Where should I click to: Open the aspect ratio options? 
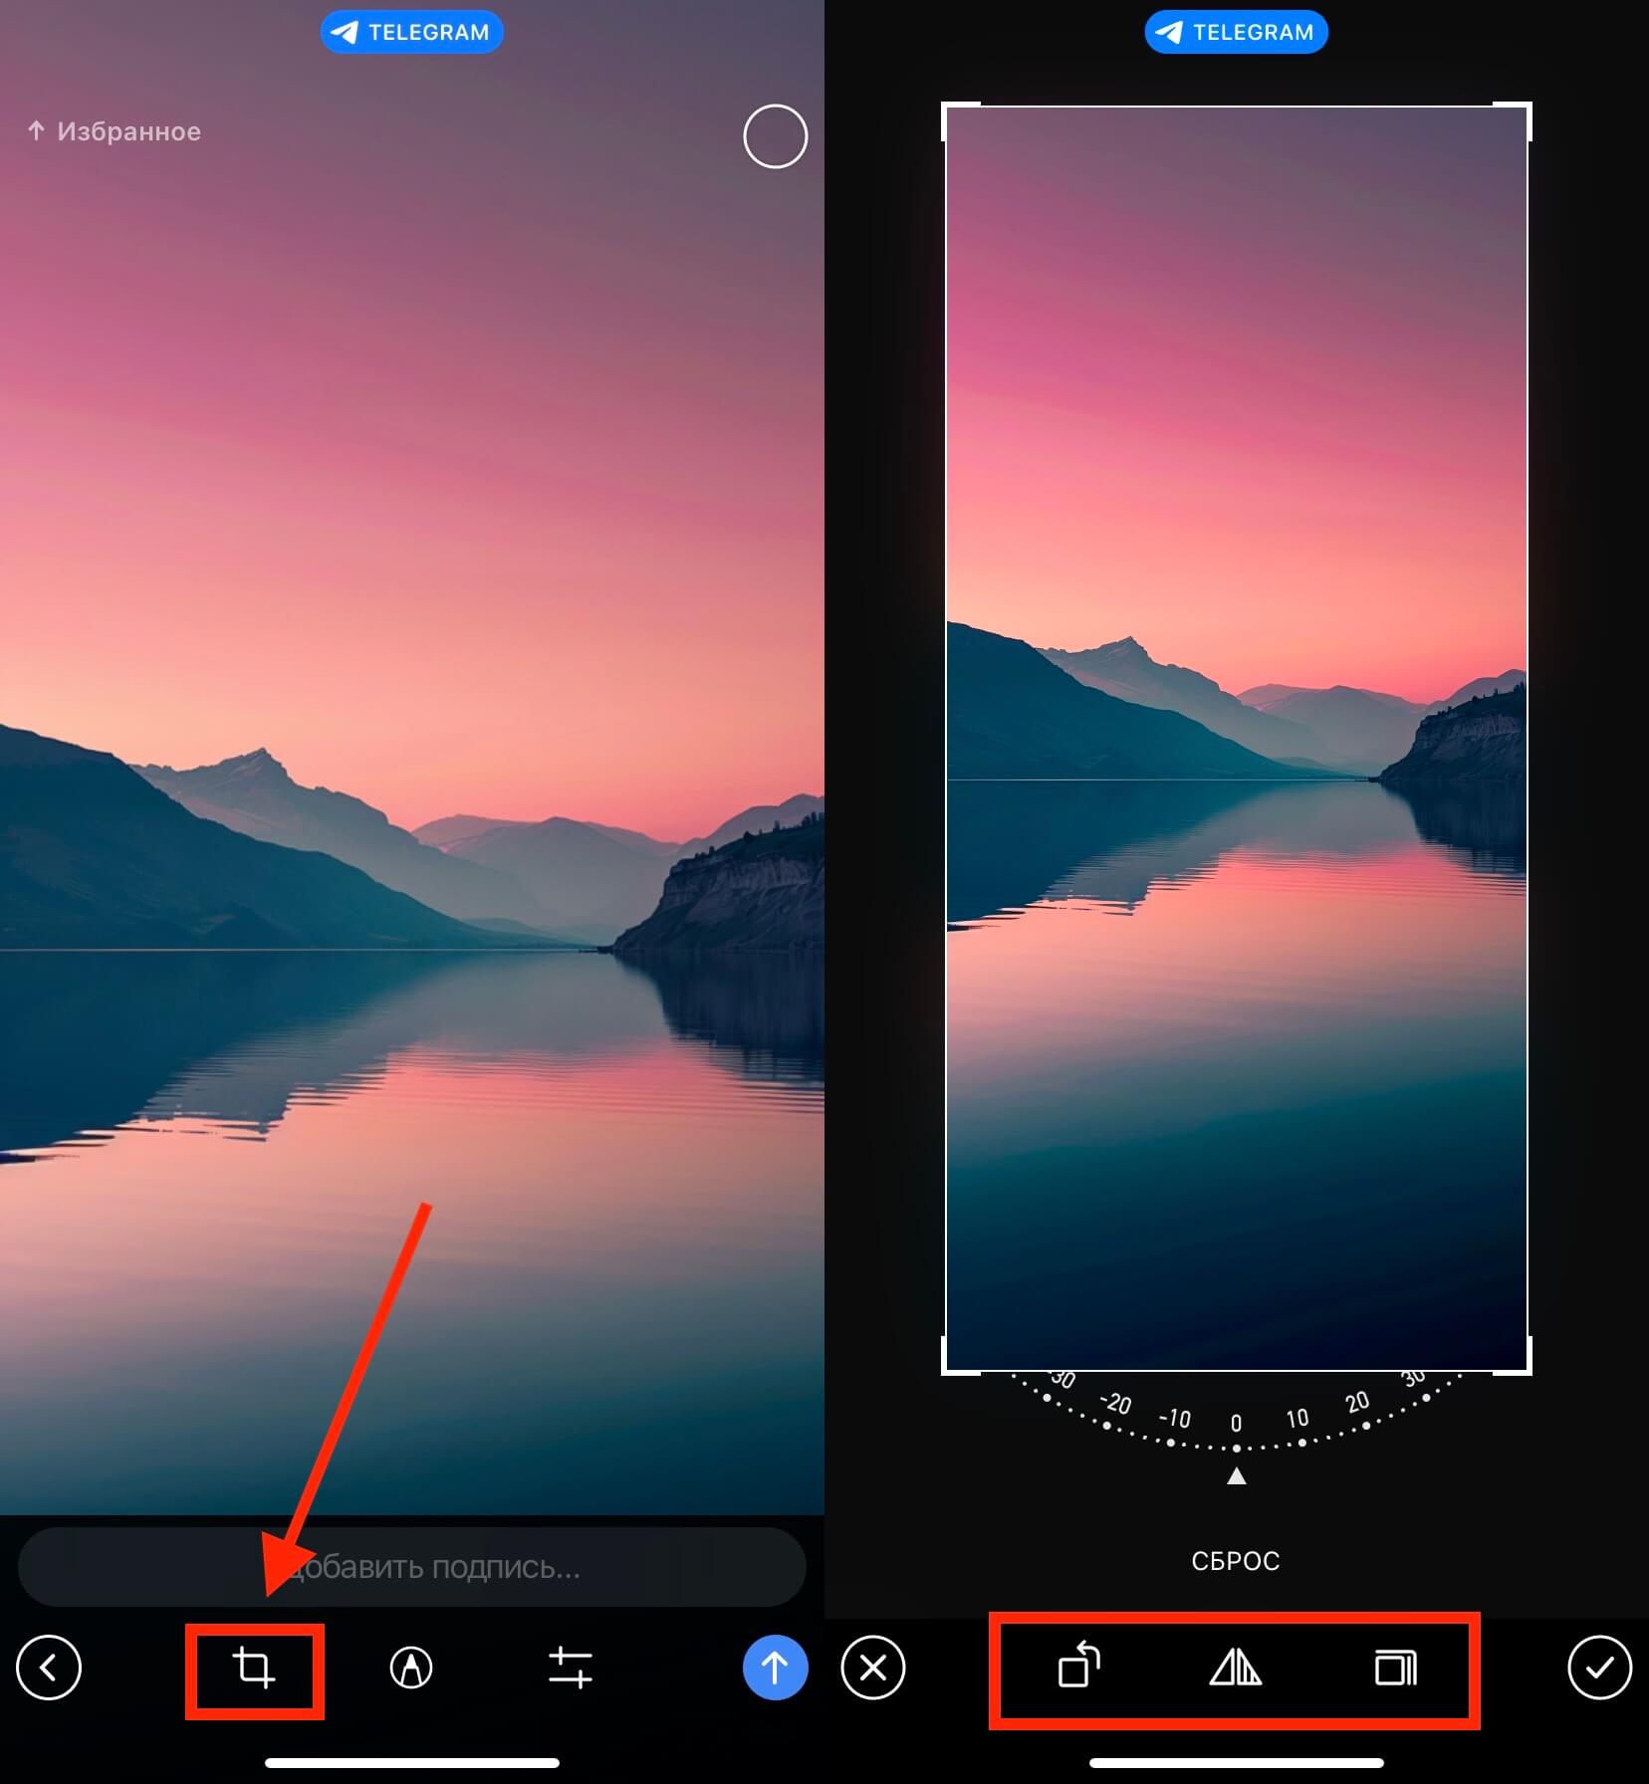coord(1394,1668)
